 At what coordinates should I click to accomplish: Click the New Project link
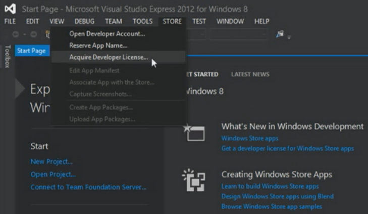(x=51, y=161)
